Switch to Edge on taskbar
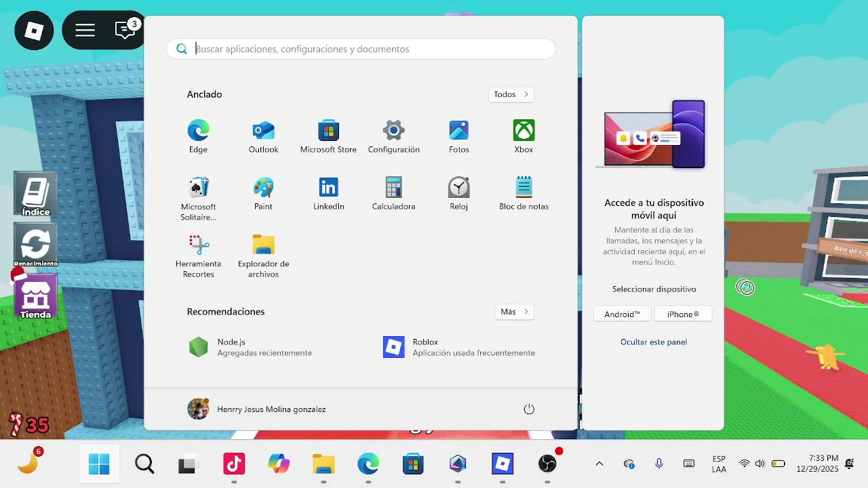868x488 pixels. pyautogui.click(x=368, y=464)
